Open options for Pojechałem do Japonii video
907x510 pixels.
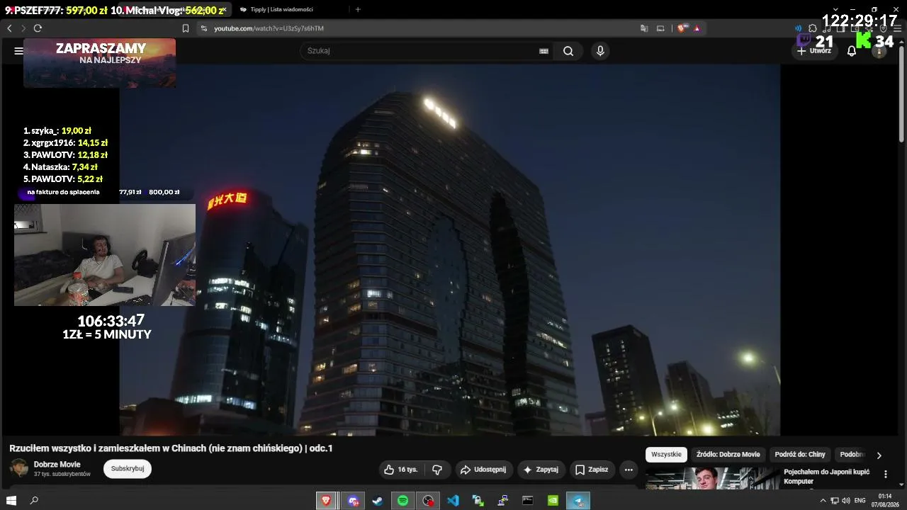pos(885,474)
